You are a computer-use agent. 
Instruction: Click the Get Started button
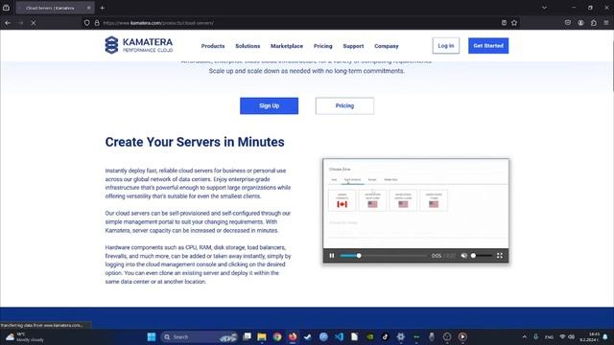click(x=488, y=46)
